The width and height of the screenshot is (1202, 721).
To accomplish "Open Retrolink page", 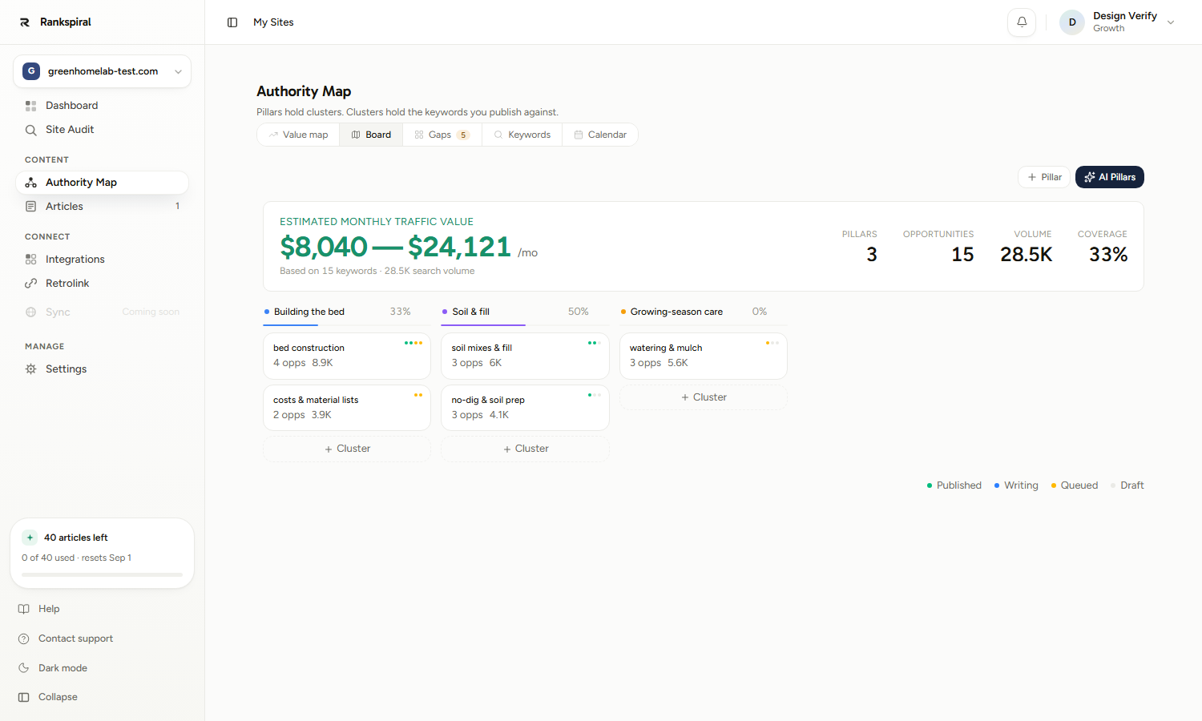I will [102, 284].
